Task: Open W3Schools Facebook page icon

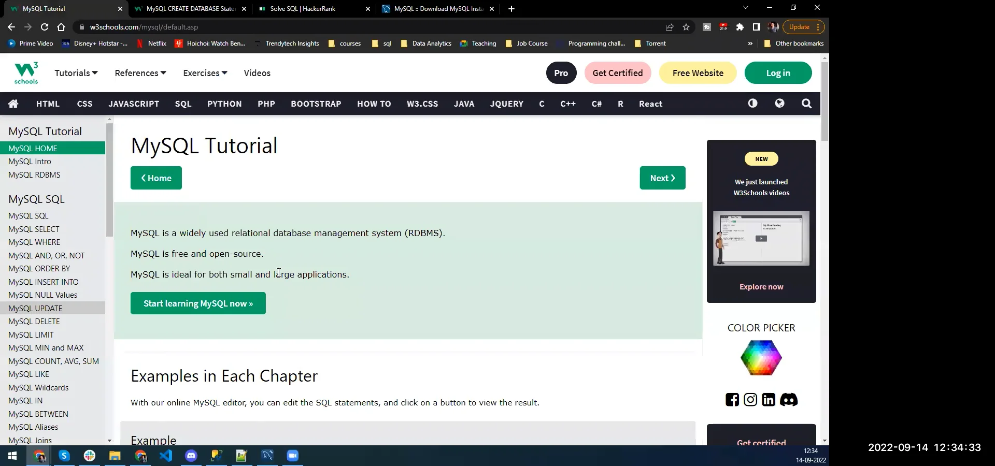Action: pyautogui.click(x=731, y=399)
